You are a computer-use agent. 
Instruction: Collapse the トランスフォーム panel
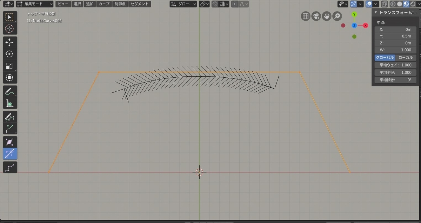(376, 12)
